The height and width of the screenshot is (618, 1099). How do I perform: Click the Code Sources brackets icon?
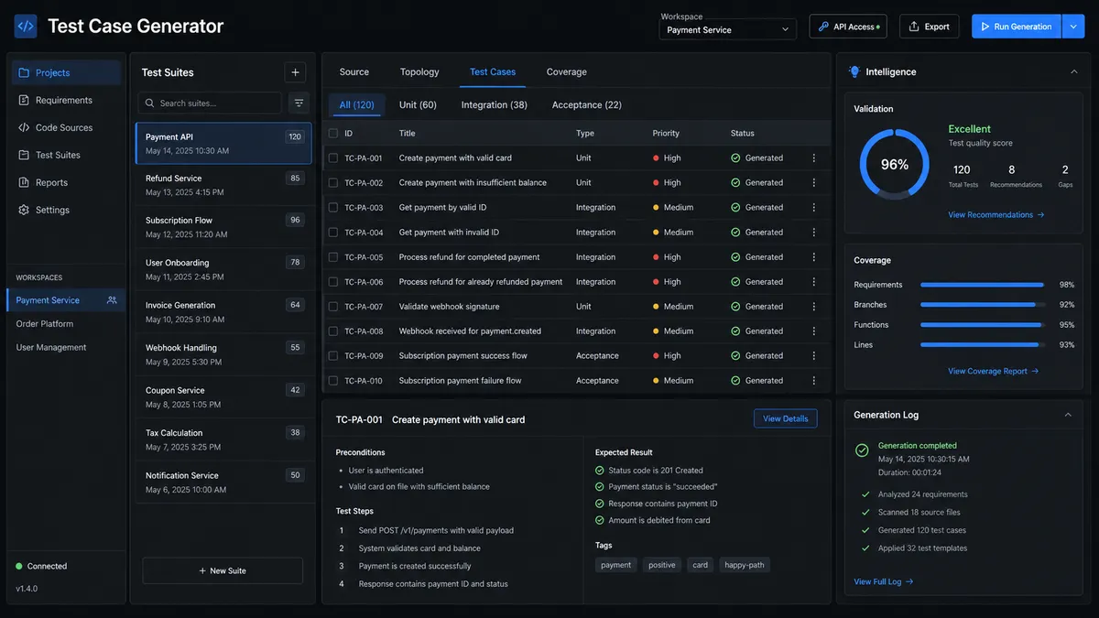(x=24, y=127)
